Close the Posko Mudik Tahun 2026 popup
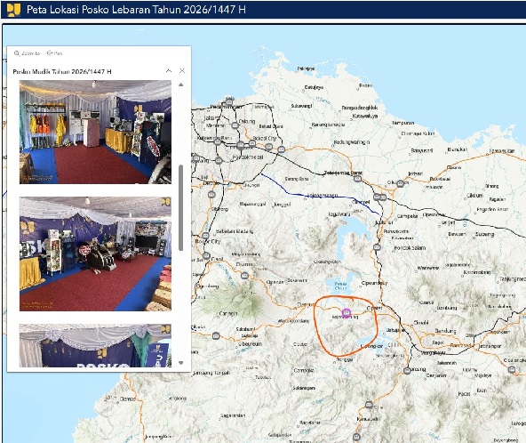 coord(182,70)
